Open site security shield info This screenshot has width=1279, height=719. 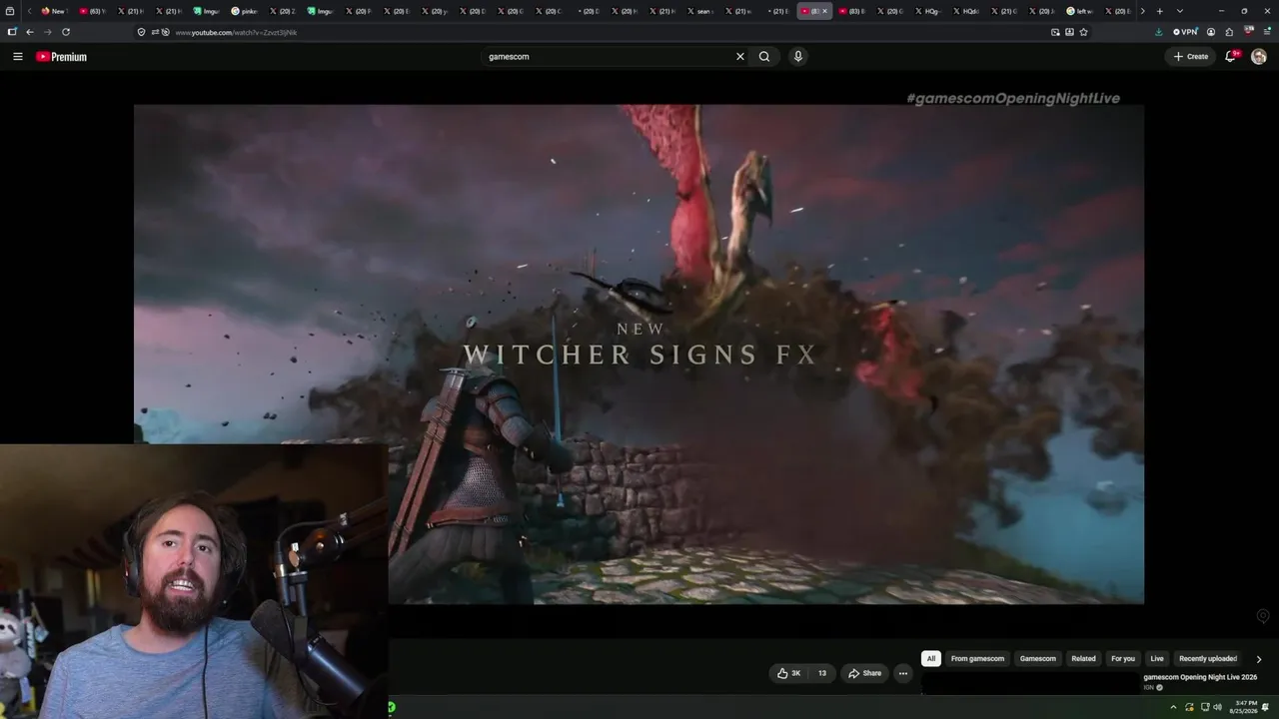pyautogui.click(x=141, y=32)
